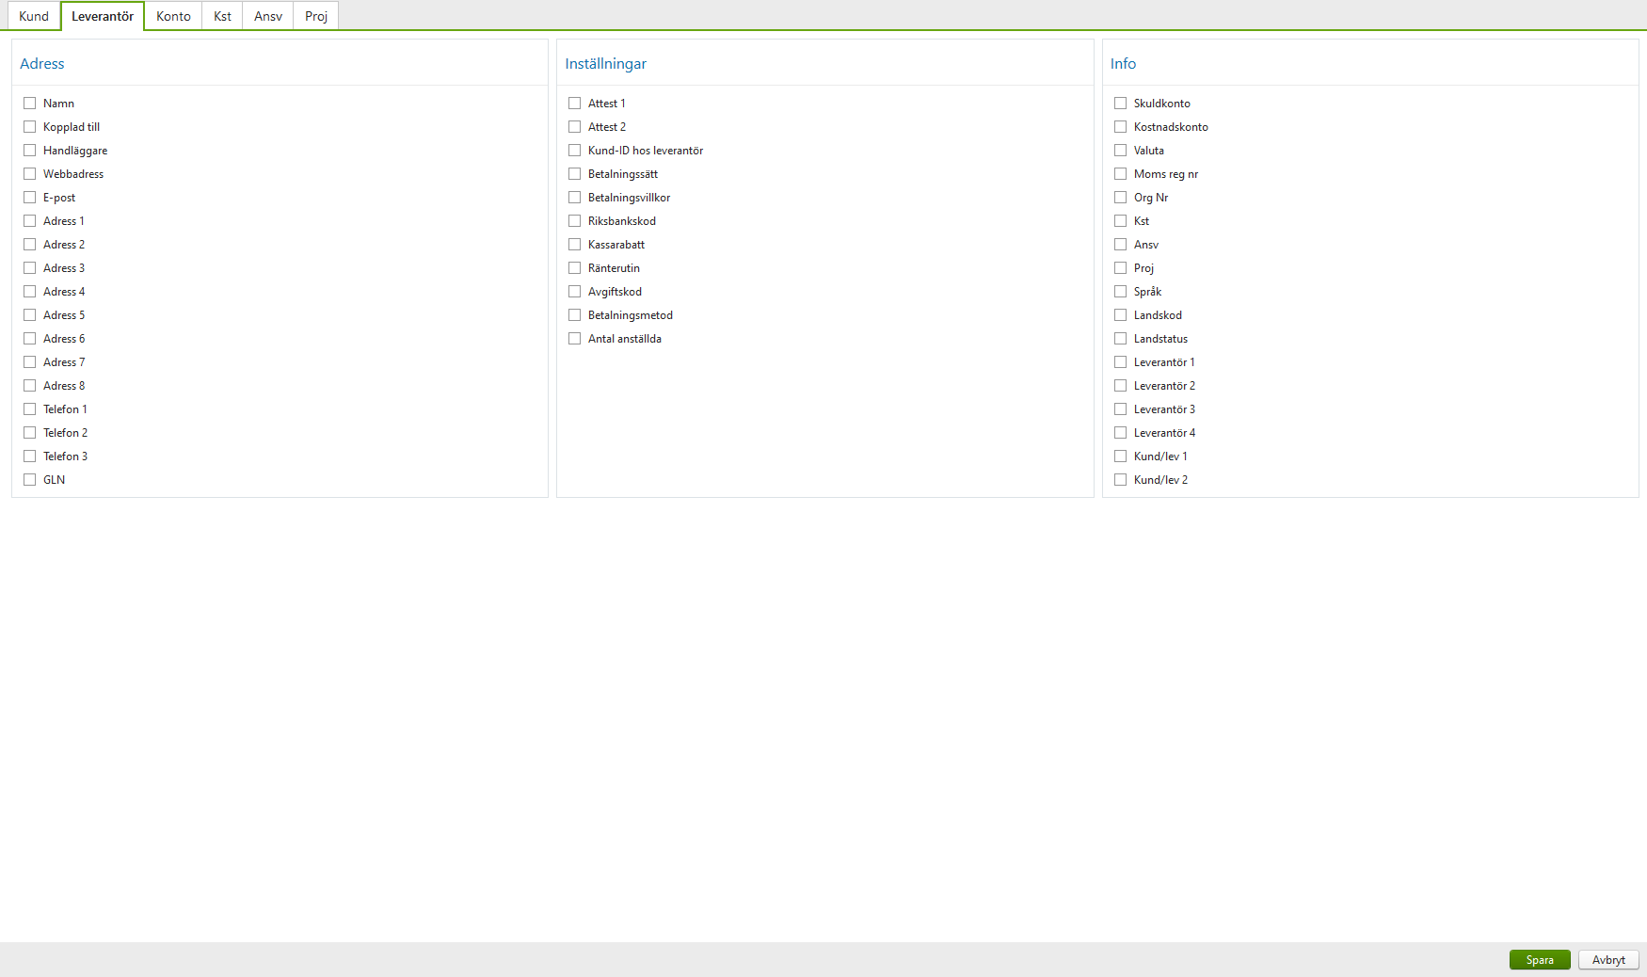Select the Leverantör tab
Screen dimensions: 1647x977
coord(103,16)
